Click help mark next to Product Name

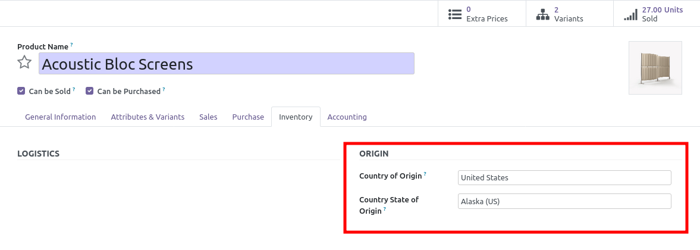72,45
